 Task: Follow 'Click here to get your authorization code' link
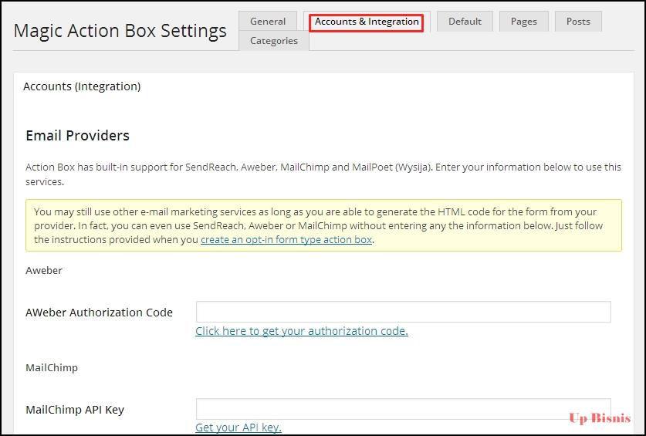[302, 331]
